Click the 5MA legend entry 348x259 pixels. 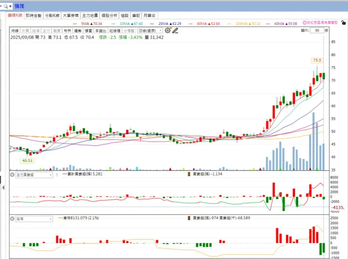point(87,24)
